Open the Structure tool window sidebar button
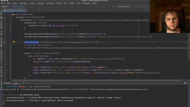 [1, 71]
